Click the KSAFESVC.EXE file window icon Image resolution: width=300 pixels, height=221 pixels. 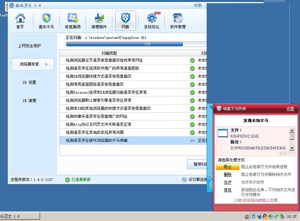tap(223, 133)
